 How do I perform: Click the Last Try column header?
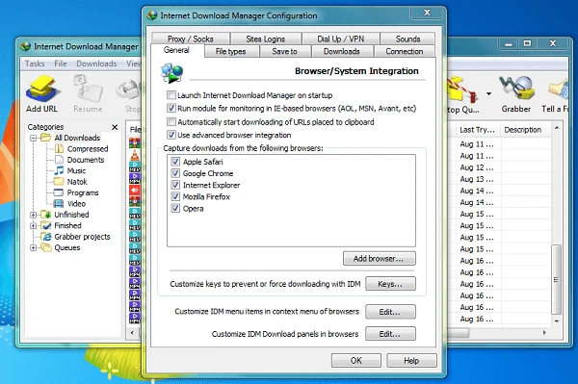(x=477, y=130)
